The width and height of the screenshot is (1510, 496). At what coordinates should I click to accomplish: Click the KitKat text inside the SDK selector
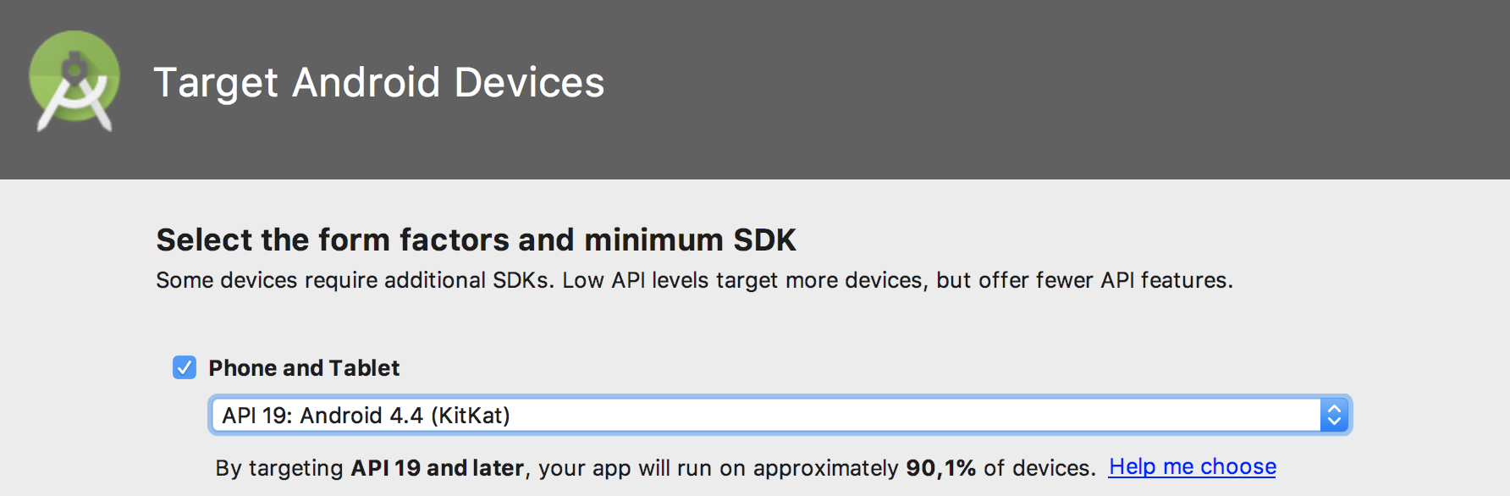click(470, 416)
